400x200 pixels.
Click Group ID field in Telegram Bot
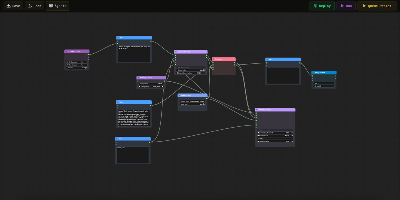(x=324, y=86)
